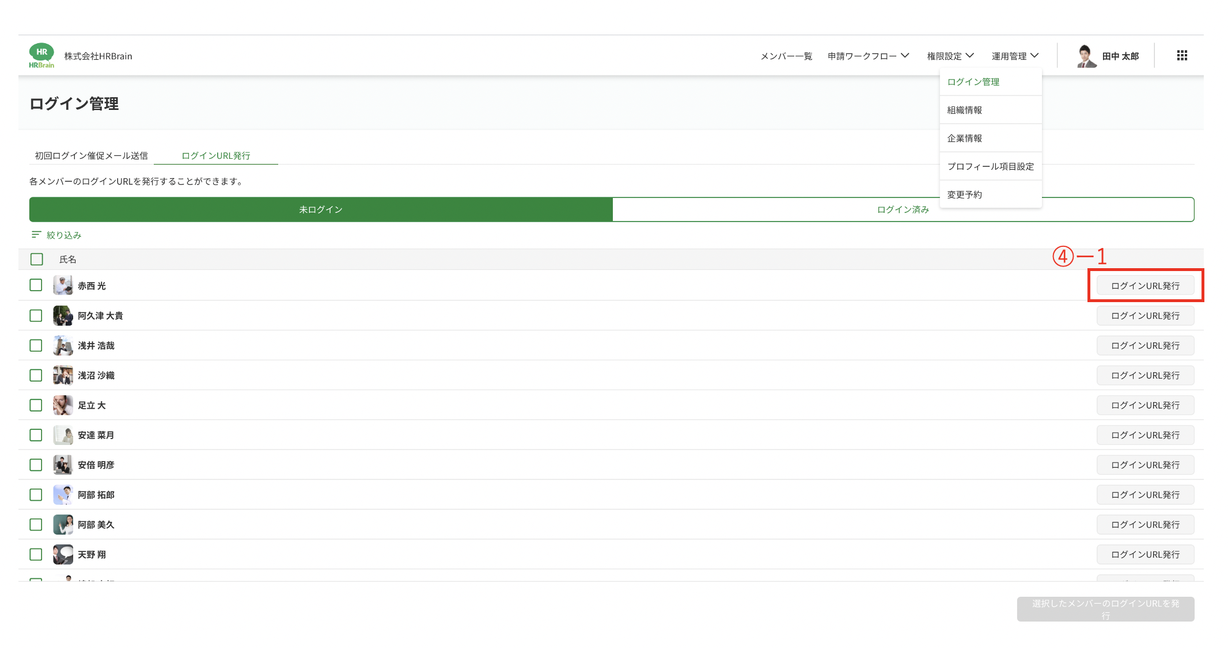This screenshot has width=1228, height=648.
Task: Show the 未ログイン members list
Action: pos(321,209)
